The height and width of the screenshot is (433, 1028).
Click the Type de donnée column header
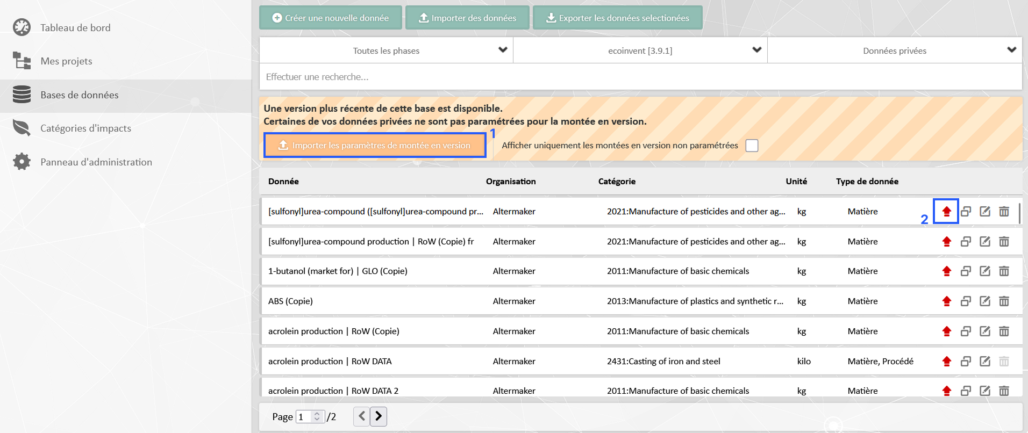pos(867,182)
